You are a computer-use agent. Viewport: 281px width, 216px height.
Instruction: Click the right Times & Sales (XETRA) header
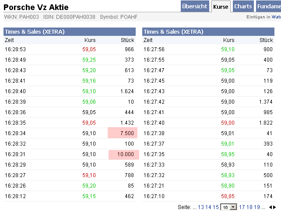point(173,32)
